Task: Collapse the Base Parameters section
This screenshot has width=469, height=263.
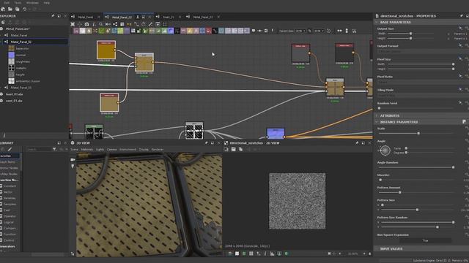Action: point(377,23)
